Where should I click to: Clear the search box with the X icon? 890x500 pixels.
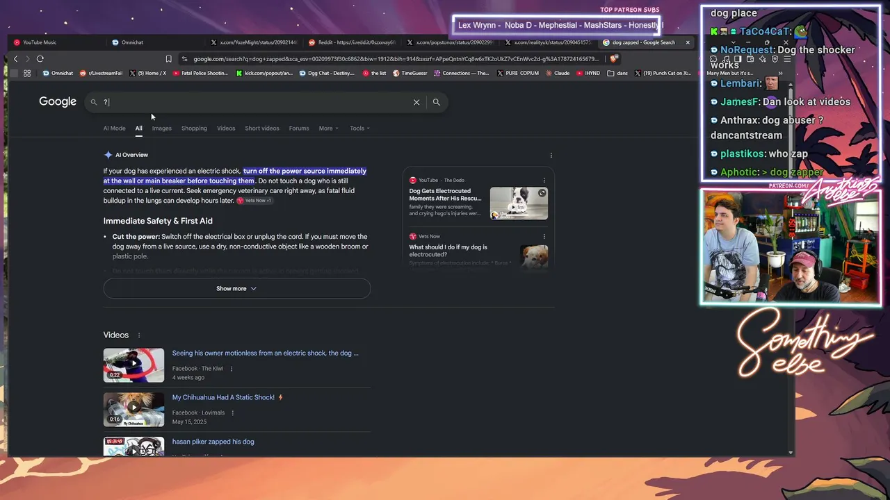pyautogui.click(x=416, y=102)
